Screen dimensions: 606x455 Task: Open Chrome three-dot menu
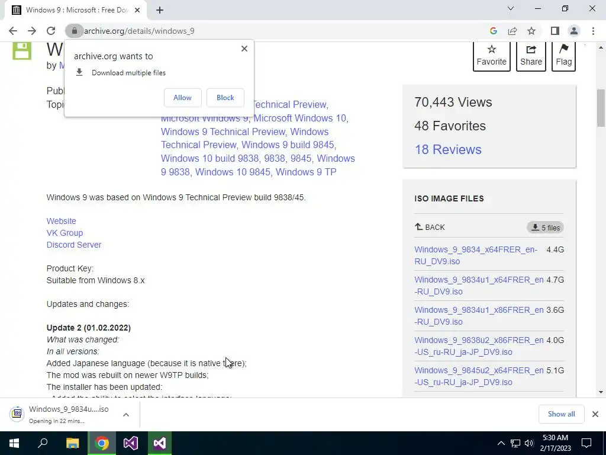[x=593, y=31]
